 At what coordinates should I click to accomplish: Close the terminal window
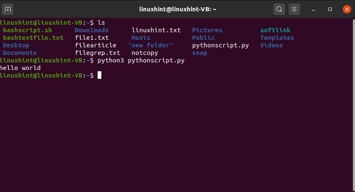pos(347,9)
